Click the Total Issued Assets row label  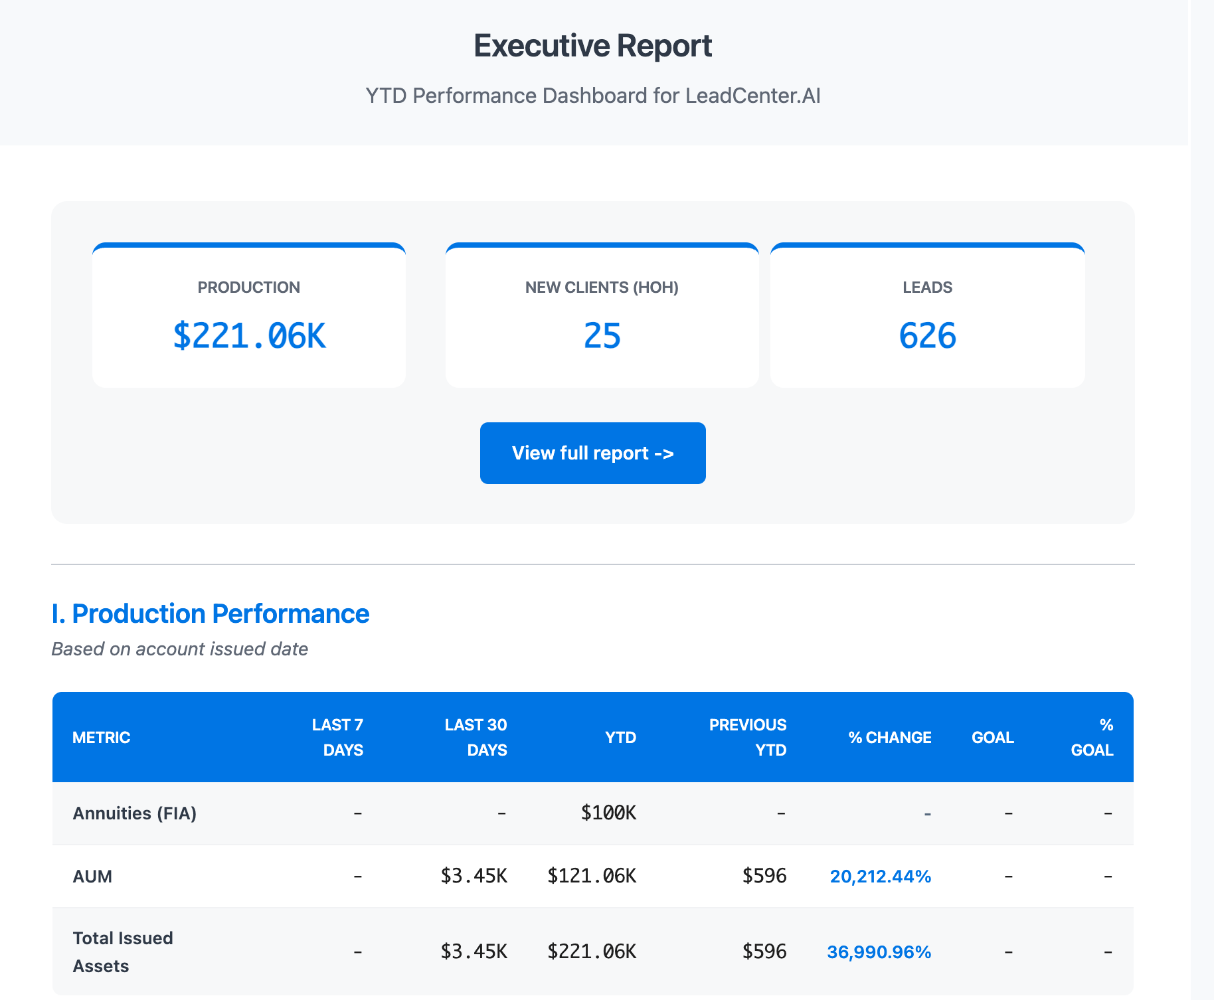[x=123, y=952]
